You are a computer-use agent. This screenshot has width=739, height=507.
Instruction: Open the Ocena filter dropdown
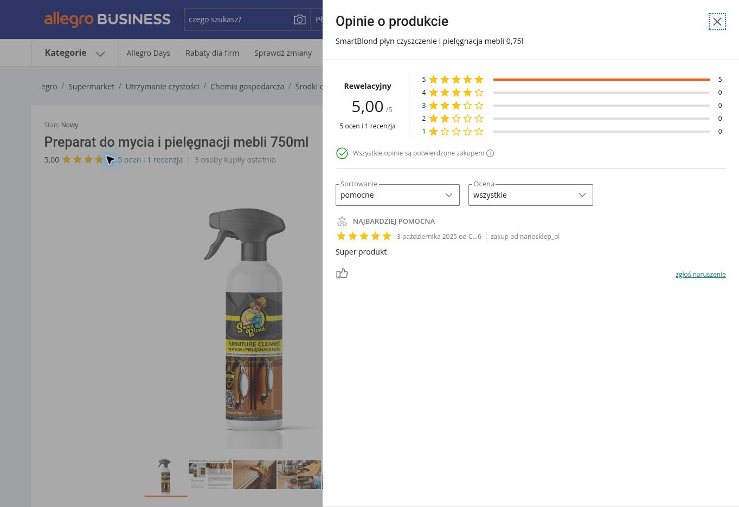coord(530,195)
